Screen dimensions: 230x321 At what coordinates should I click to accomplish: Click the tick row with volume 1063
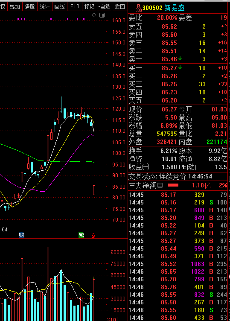pos(178,264)
